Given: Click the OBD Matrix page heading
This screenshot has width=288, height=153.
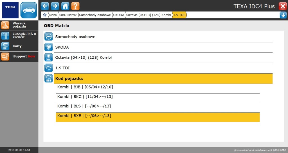Looking at the screenshot, I should tap(57, 26).
